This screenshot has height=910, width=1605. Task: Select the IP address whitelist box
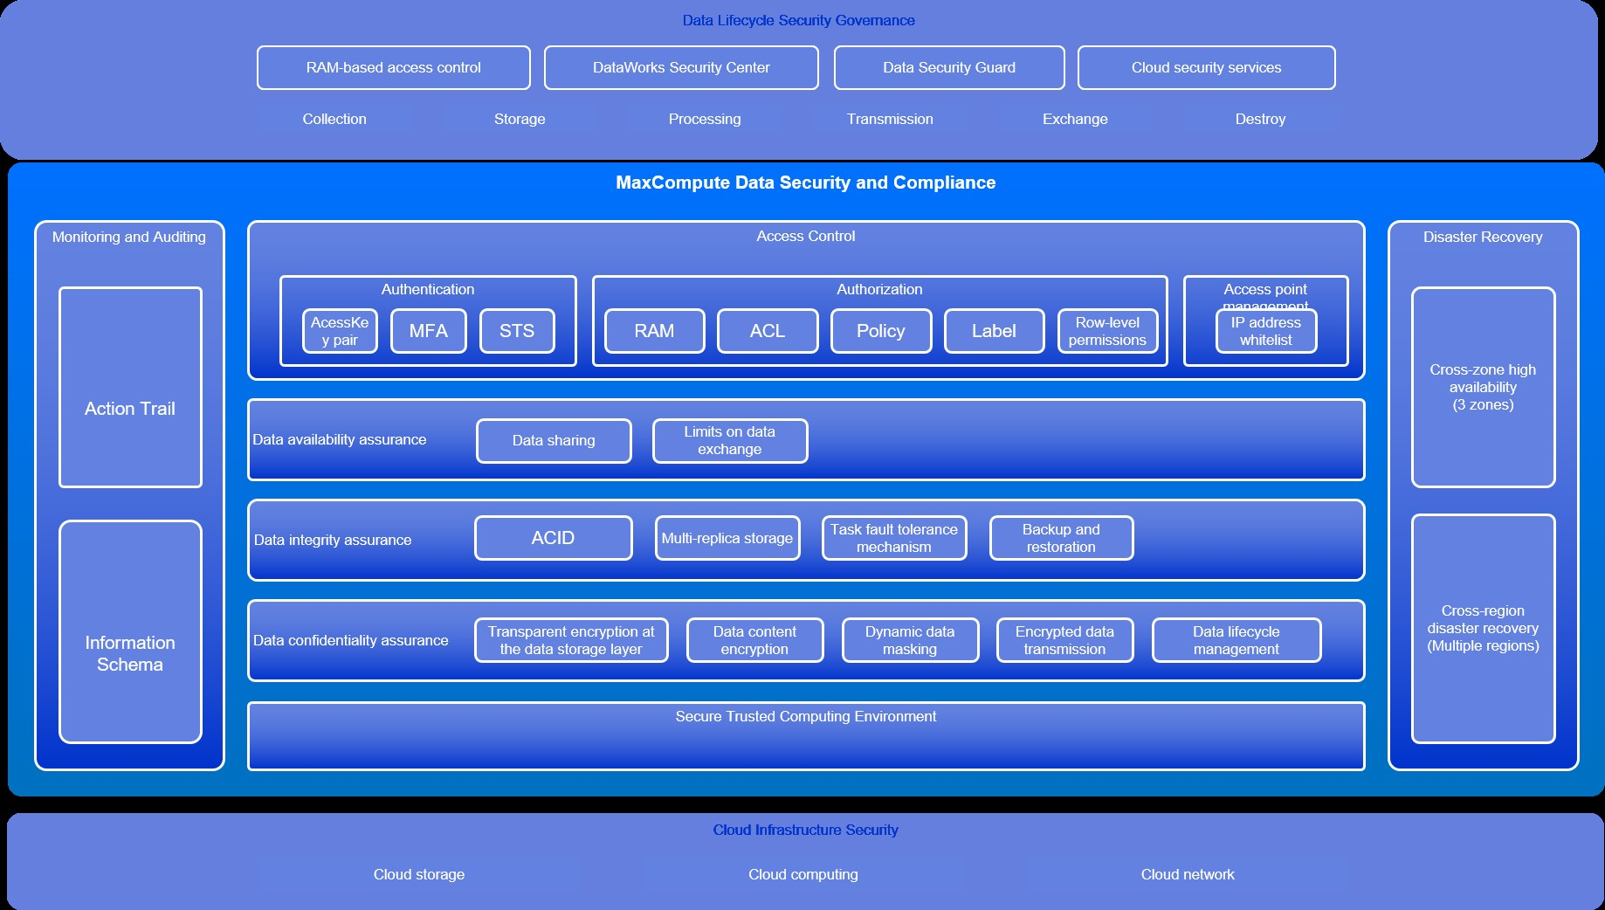(x=1266, y=331)
